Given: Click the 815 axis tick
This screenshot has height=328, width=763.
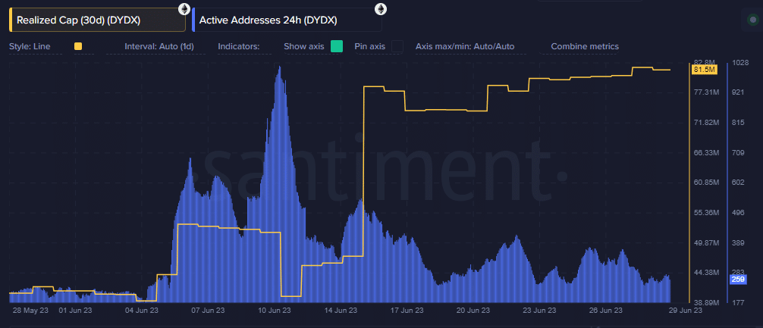Looking at the screenshot, I should (737, 123).
